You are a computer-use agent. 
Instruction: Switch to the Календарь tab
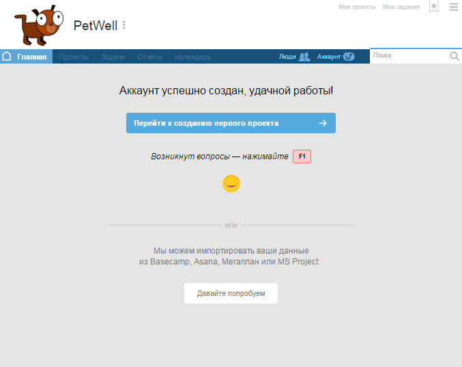click(192, 57)
